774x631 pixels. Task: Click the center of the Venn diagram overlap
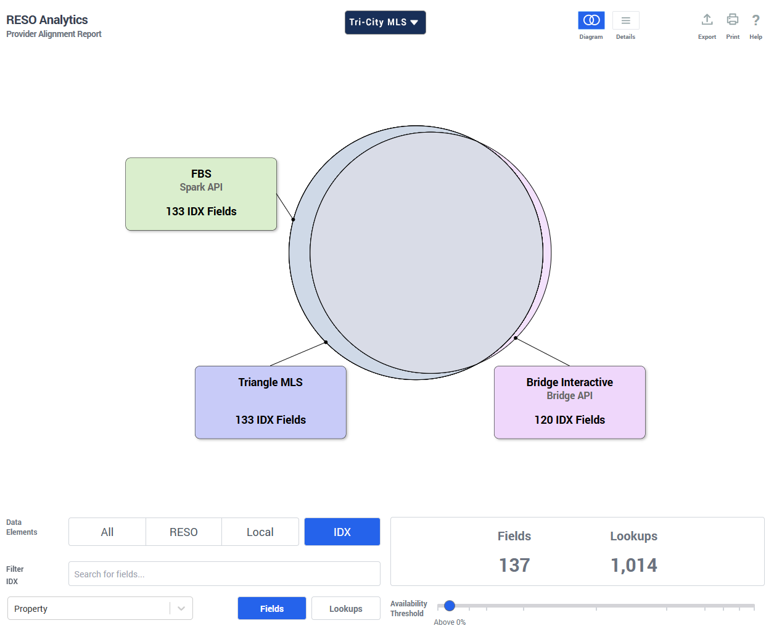tap(426, 253)
